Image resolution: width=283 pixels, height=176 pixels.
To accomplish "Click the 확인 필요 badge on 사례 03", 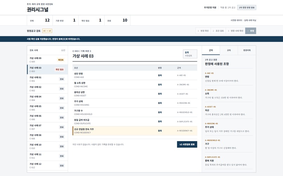I will click(59, 69).
